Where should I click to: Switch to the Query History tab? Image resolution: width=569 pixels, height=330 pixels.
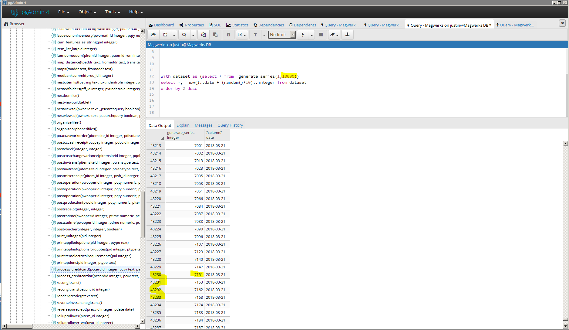230,125
